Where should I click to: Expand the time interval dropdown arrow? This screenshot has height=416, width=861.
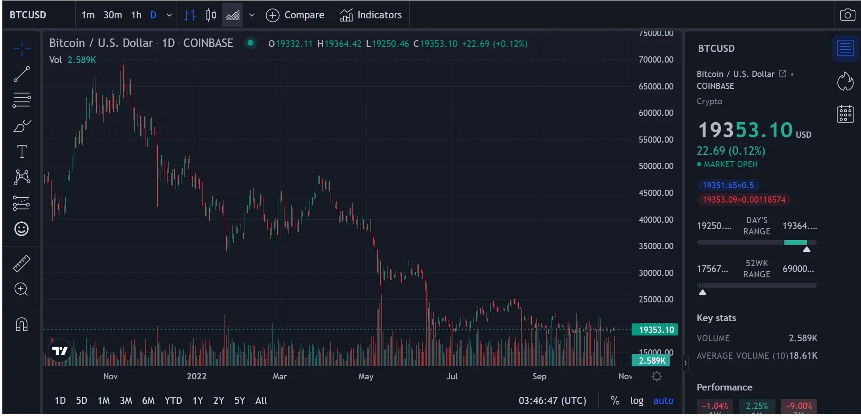click(169, 15)
